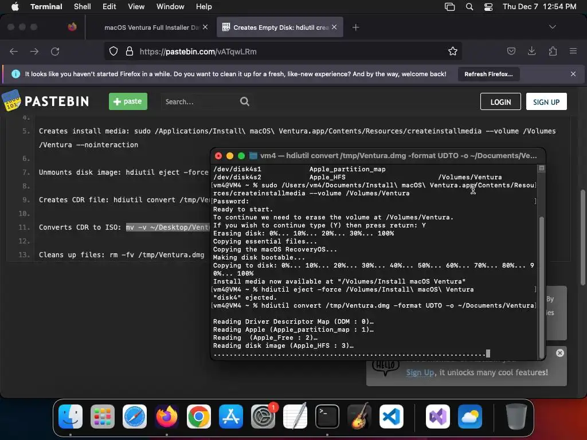Close the hello sign-up banner

(559, 353)
